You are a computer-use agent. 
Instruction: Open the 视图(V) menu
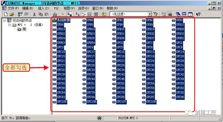[69, 8]
